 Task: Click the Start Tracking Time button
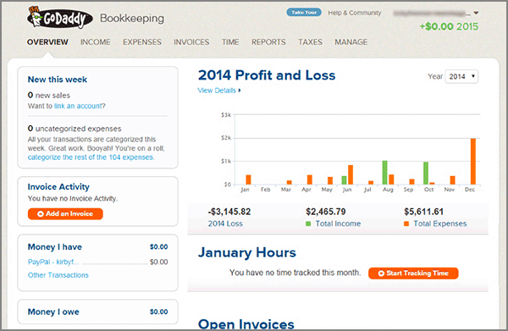point(413,273)
